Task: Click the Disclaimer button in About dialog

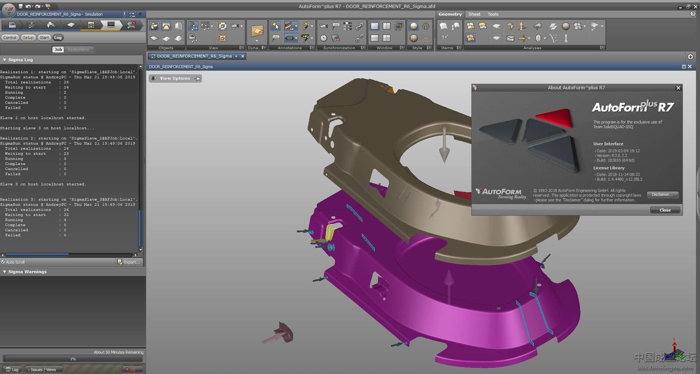Action: (x=662, y=195)
